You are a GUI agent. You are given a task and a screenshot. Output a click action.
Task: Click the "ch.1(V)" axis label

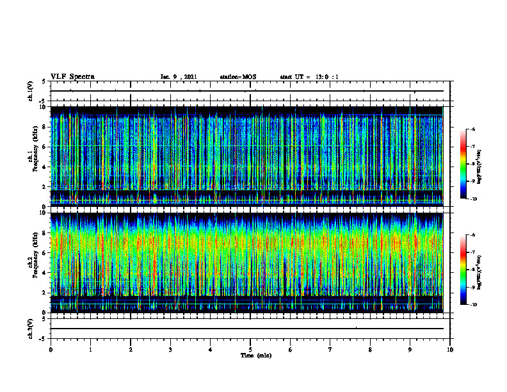pos(31,91)
